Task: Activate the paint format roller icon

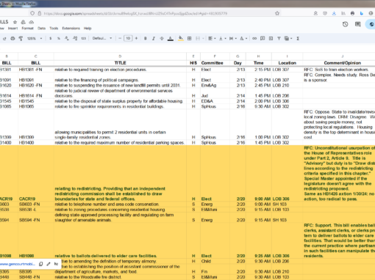Action: (x=21, y=39)
